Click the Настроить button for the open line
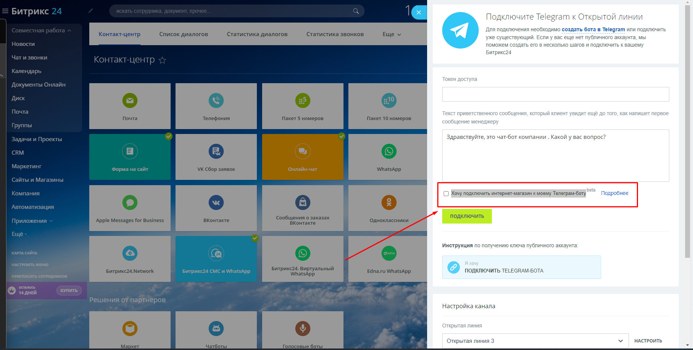Viewport: 693px width, 350px height. (648, 341)
